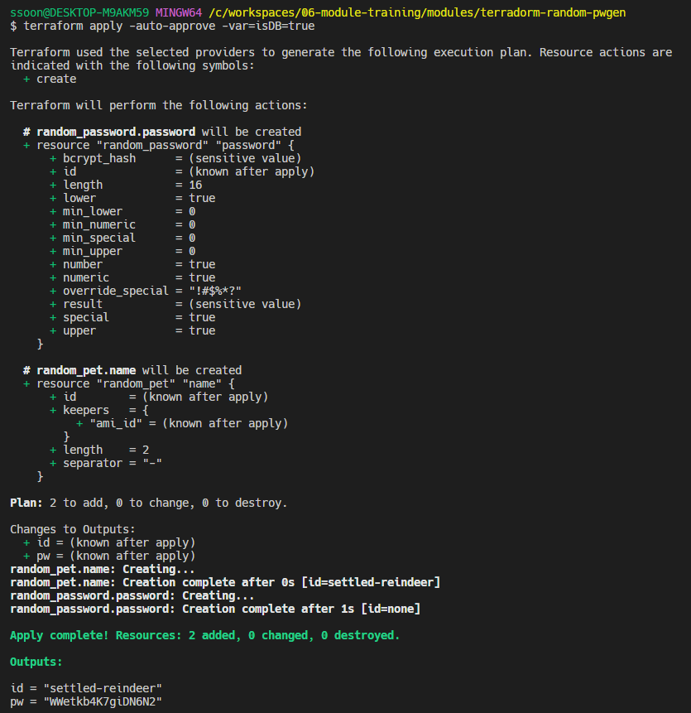Click the 'special = true' line
This screenshot has height=713, width=691.
click(132, 317)
